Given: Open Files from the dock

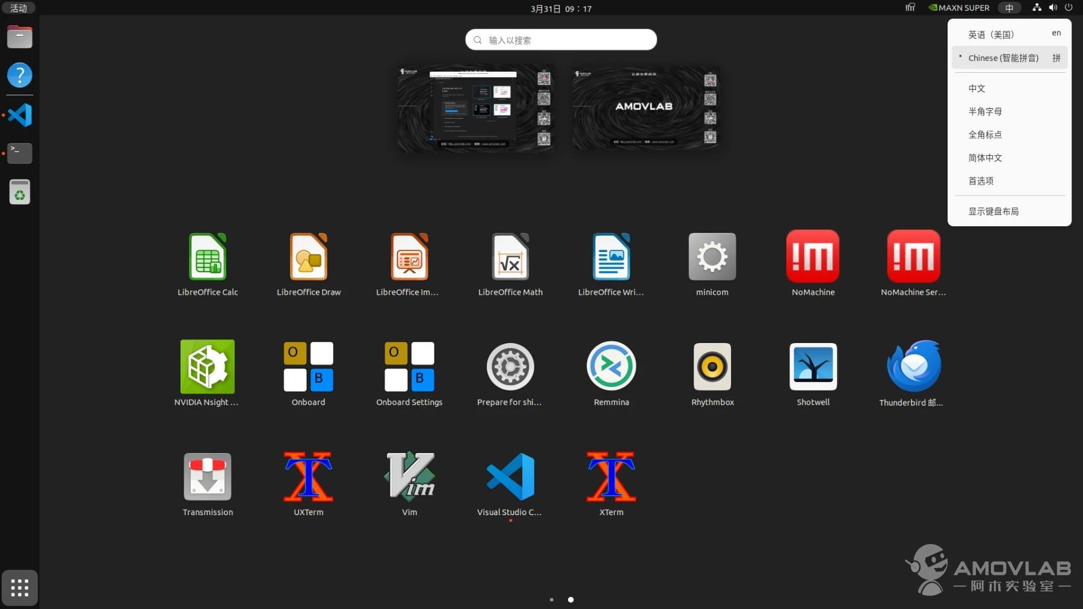Looking at the screenshot, I should 19,37.
